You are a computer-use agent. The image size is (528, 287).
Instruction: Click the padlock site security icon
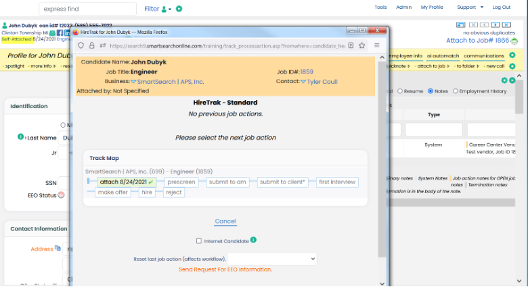tap(91, 45)
